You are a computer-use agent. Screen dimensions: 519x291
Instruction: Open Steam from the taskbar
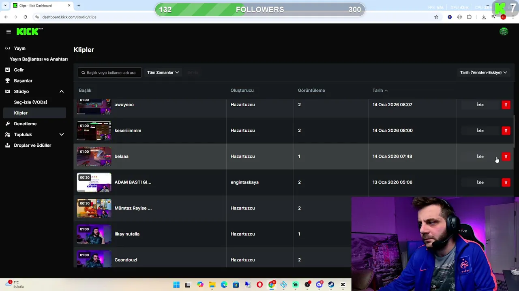tap(331, 285)
